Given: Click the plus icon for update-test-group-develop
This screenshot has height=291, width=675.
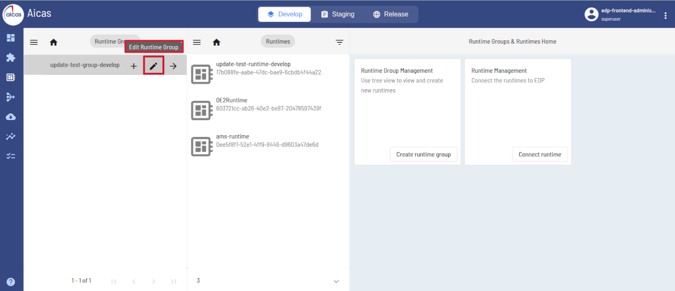Looking at the screenshot, I should [x=133, y=66].
